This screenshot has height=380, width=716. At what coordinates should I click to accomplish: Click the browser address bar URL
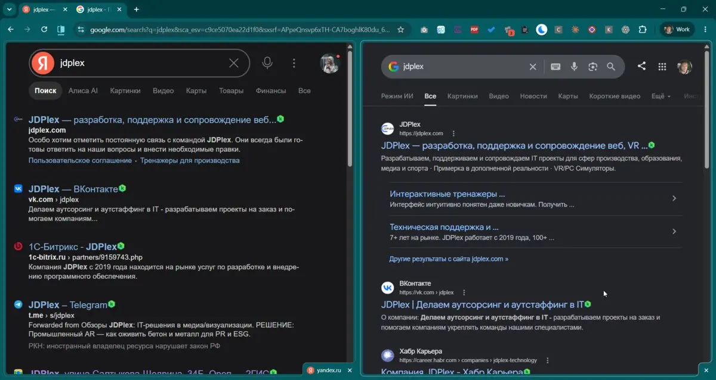(240, 29)
